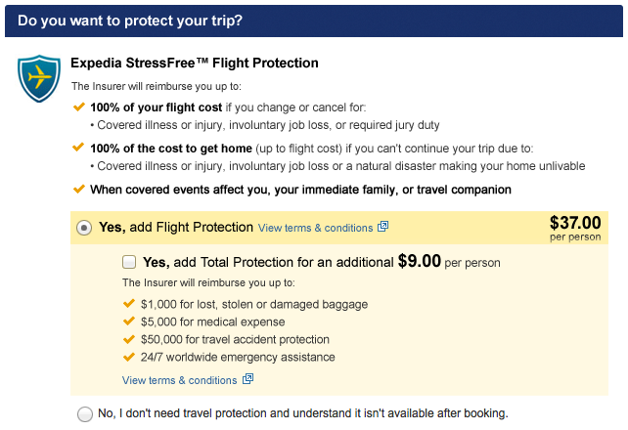Click checkmark beside $50,000 travel accident protection
Image resolution: width=628 pixels, height=430 pixels.
(128, 339)
